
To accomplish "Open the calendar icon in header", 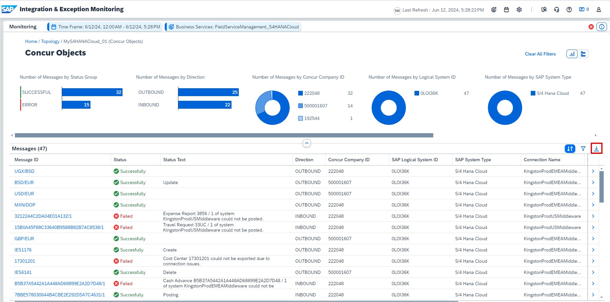I will click(506, 10).
